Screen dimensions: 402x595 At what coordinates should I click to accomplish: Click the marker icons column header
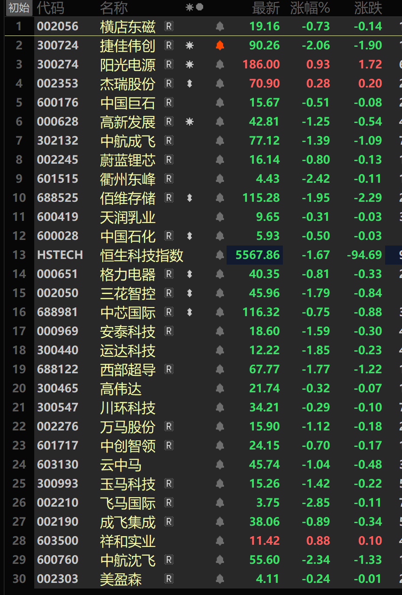pyautogui.click(x=195, y=7)
